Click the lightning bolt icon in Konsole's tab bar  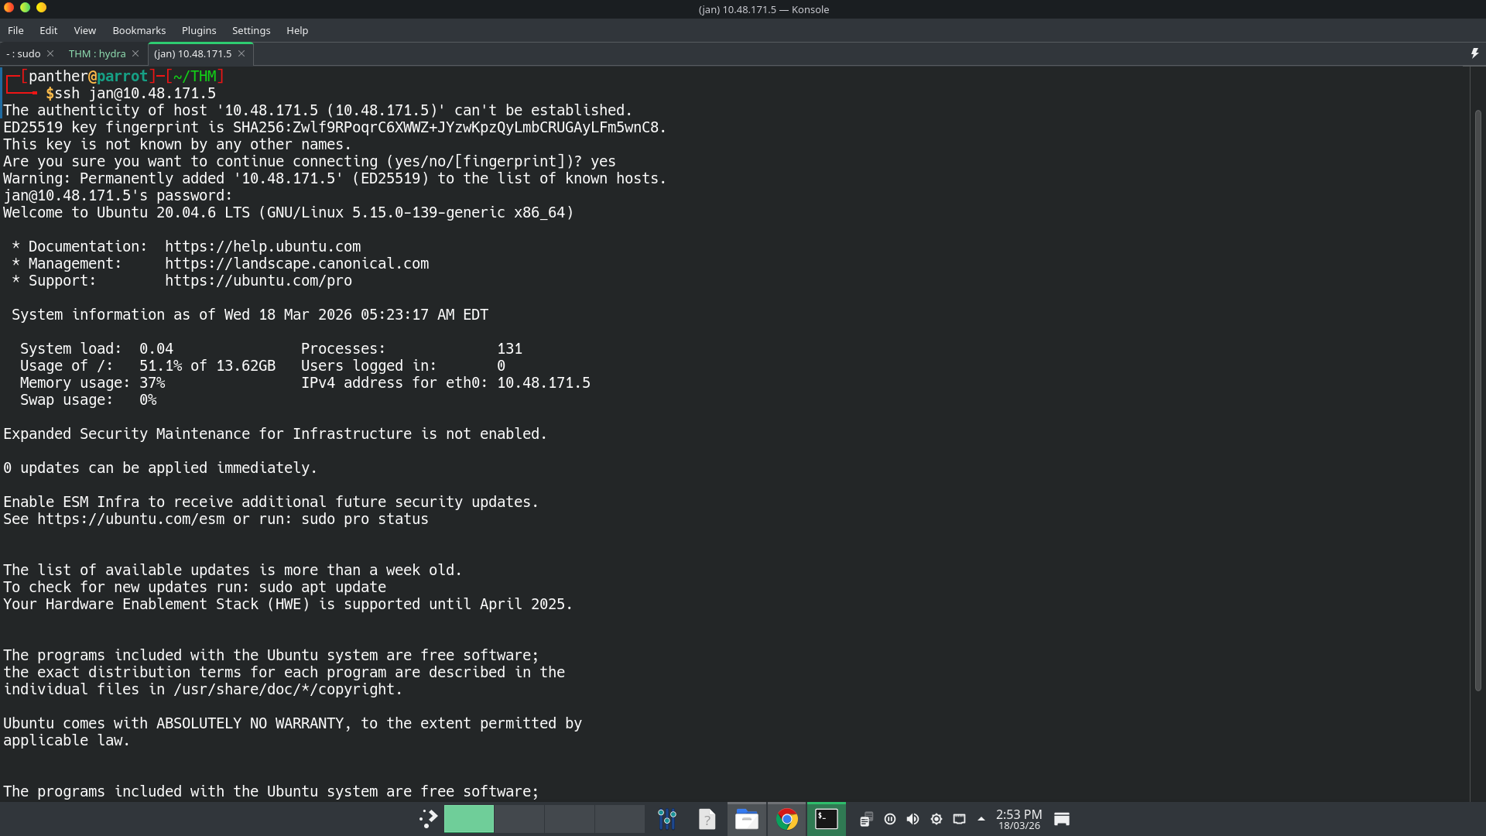(1474, 53)
